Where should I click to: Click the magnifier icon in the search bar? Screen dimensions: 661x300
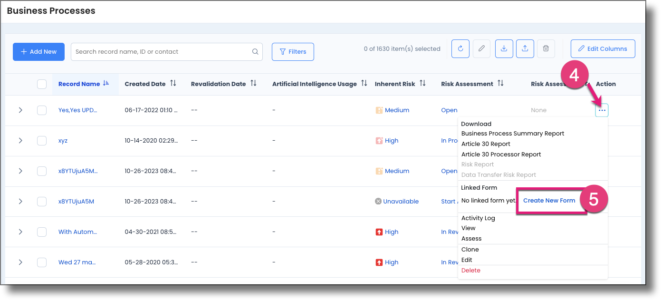click(x=255, y=51)
